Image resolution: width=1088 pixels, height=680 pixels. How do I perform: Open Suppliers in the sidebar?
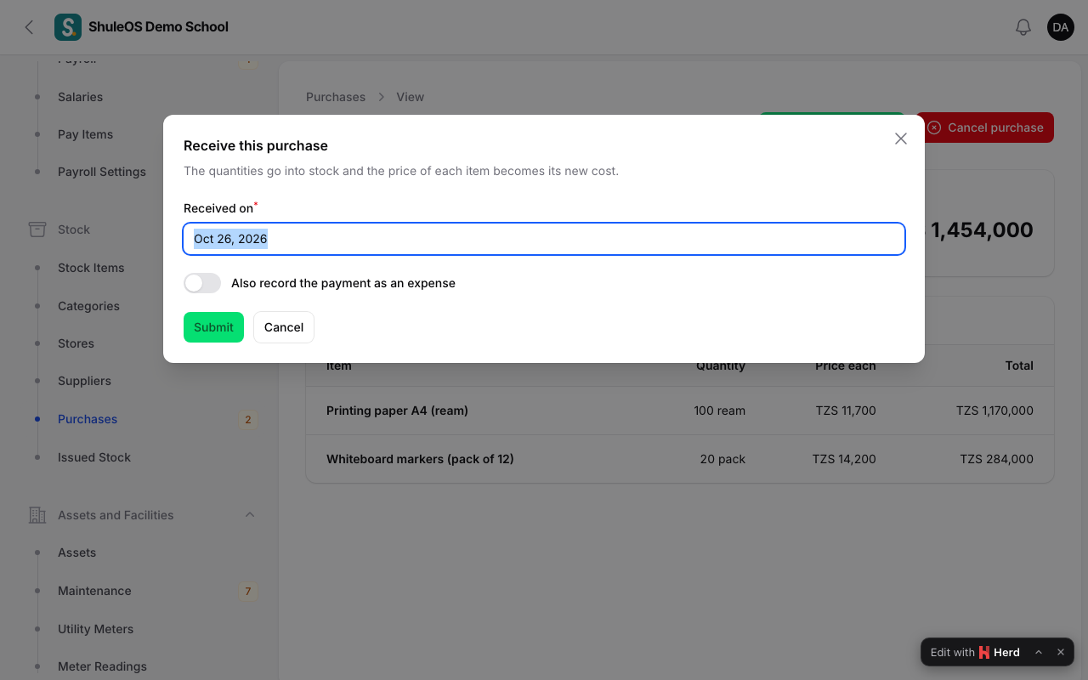(x=84, y=381)
